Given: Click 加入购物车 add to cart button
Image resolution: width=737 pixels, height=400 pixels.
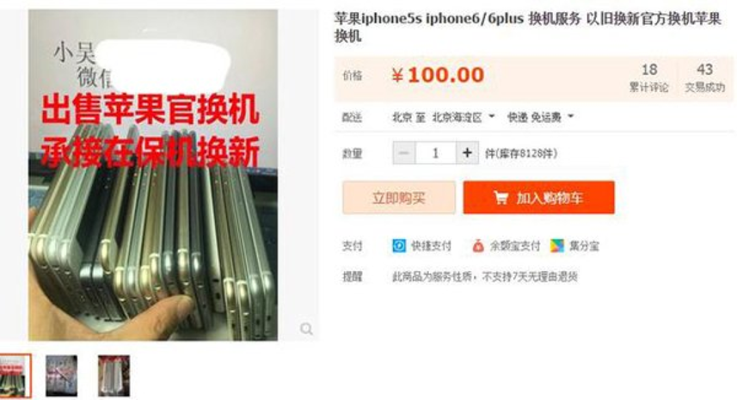Looking at the screenshot, I should pyautogui.click(x=538, y=198).
